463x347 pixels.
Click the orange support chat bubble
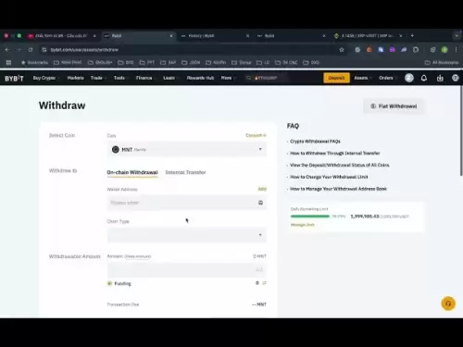448,304
